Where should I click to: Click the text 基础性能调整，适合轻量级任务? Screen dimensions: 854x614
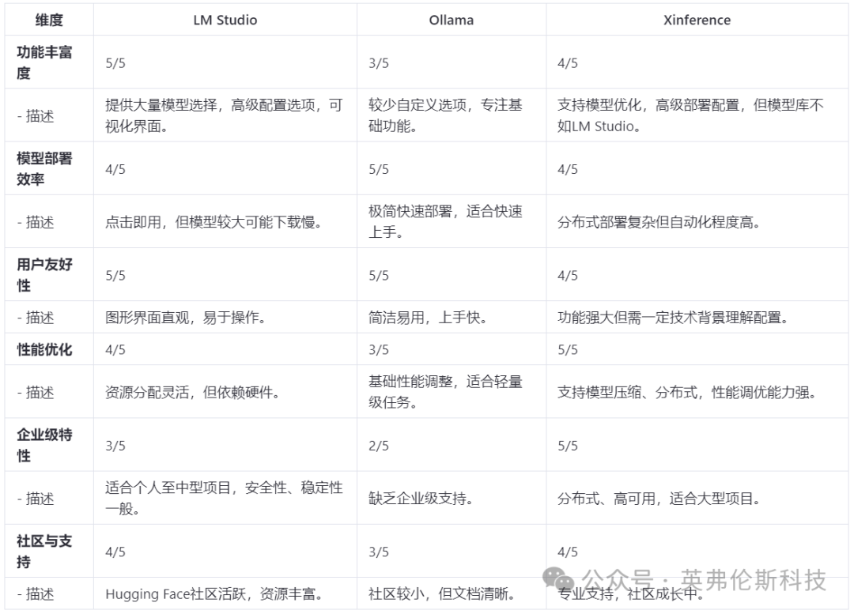point(445,392)
